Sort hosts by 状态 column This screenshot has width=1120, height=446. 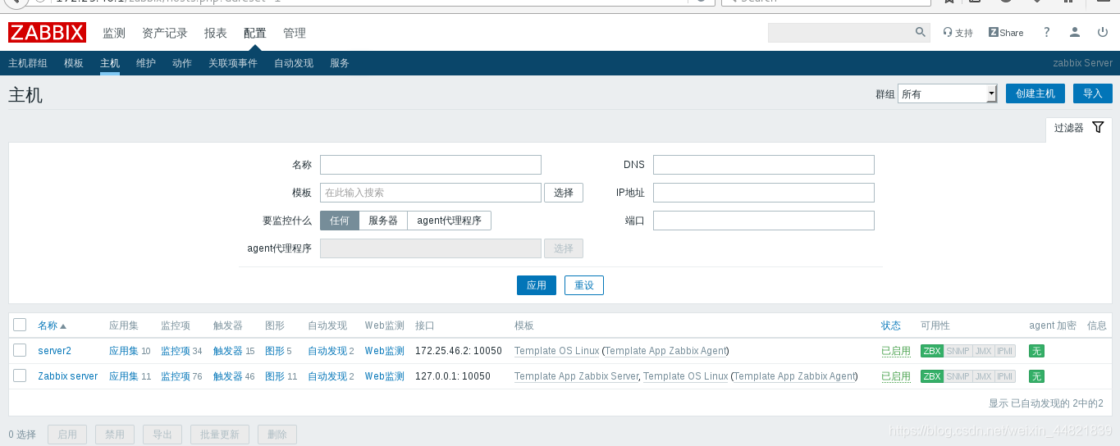[x=891, y=325]
